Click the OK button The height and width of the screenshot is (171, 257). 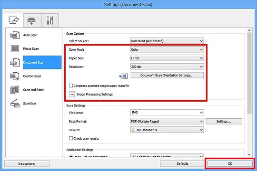click(x=230, y=163)
